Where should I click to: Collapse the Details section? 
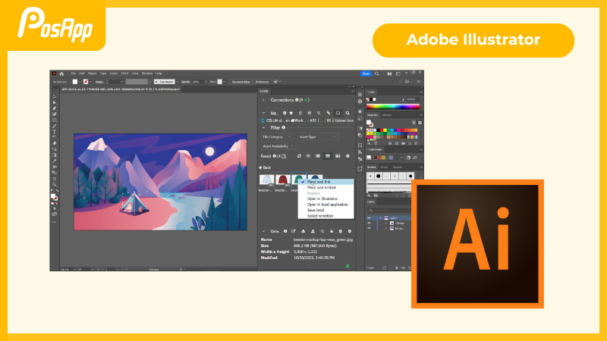click(263, 231)
